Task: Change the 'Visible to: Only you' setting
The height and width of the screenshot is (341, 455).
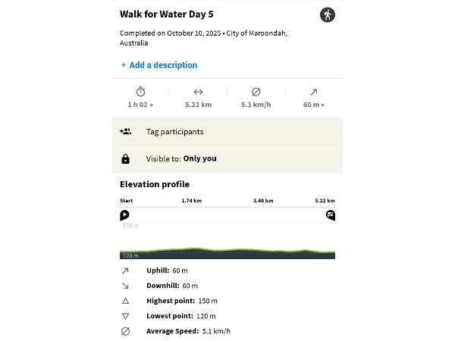Action: point(181,159)
